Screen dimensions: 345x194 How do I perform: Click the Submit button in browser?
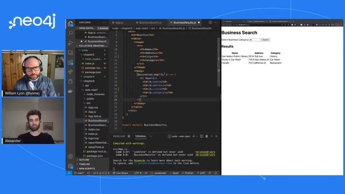266,40
